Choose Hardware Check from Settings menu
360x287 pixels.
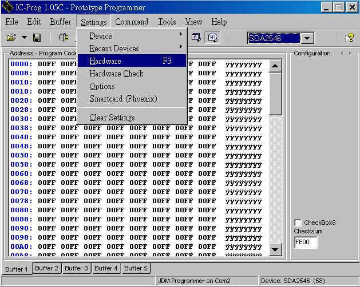coord(132,74)
